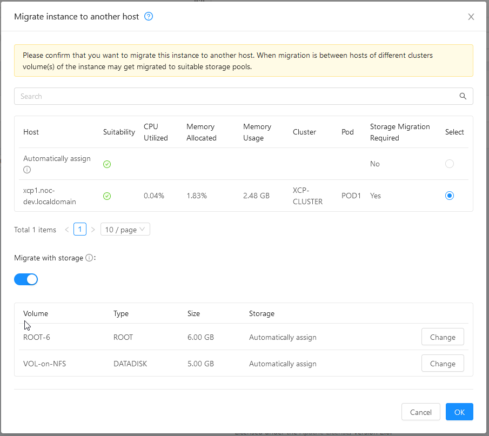489x436 pixels.
Task: Open the 10 / page size dropdown
Action: click(125, 230)
